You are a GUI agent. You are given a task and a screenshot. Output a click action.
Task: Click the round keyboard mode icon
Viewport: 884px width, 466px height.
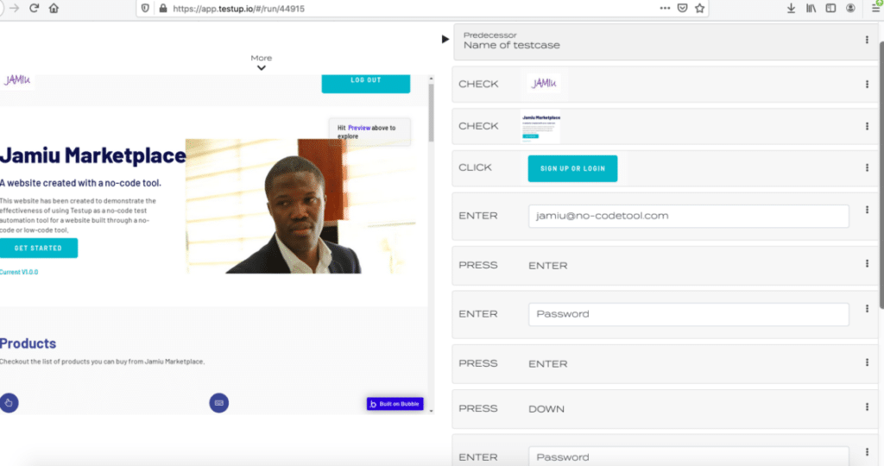(x=218, y=403)
